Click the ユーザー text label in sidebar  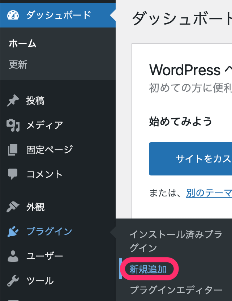click(x=44, y=256)
